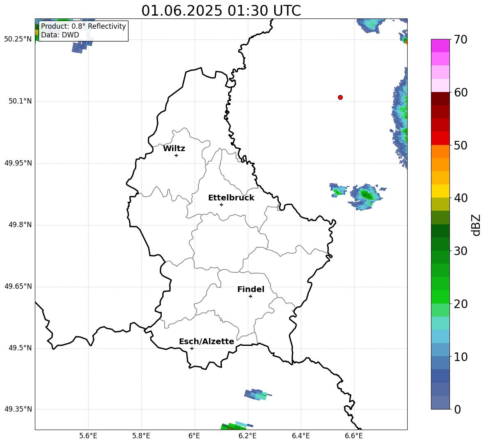Click the small radar echo south of Findel
The width and height of the screenshot is (486, 444).
(x=258, y=394)
